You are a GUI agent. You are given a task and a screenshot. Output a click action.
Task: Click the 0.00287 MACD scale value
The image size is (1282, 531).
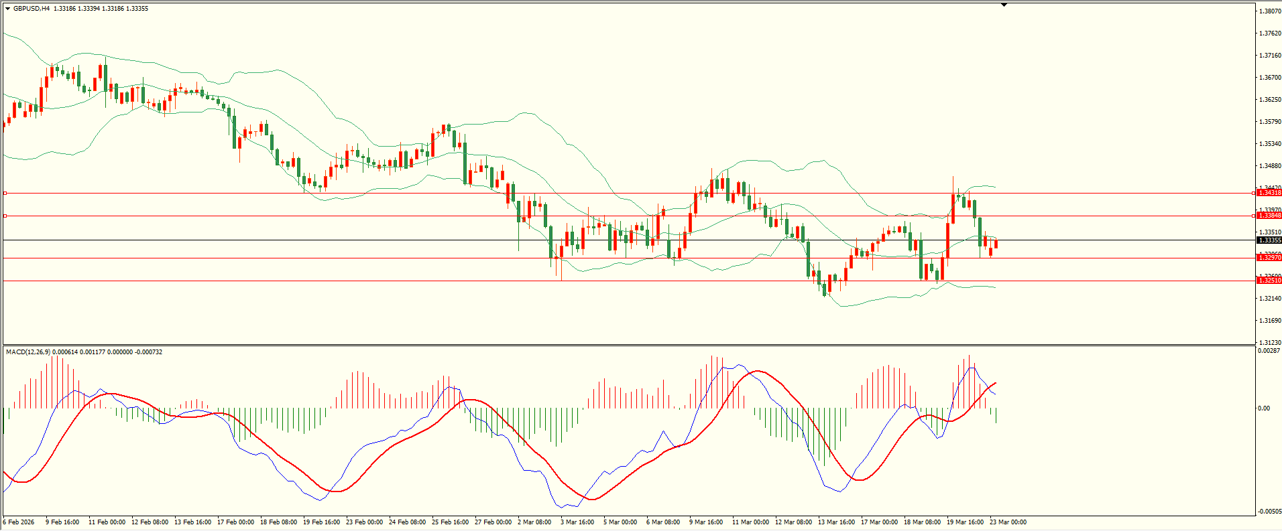(1269, 351)
